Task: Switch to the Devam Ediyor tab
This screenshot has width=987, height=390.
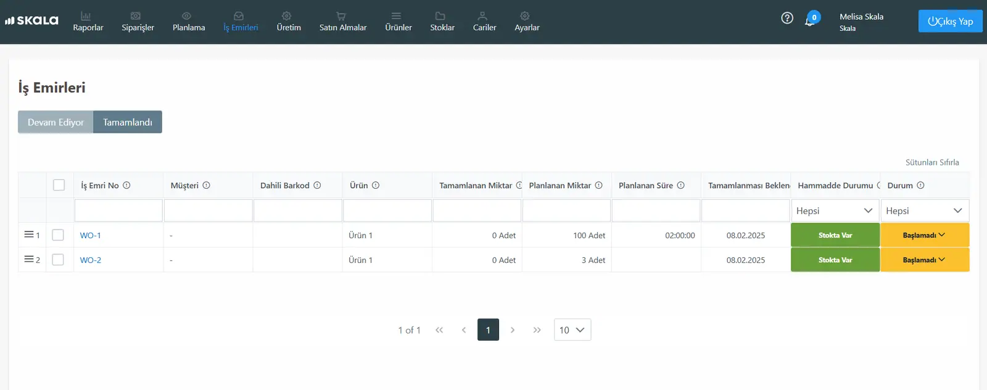Action: (56, 122)
